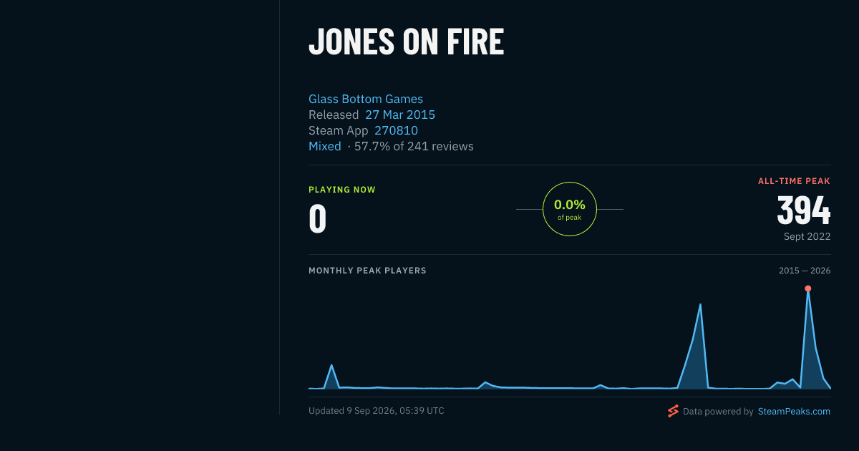
Task: Open the Glass Bottom Games developer link
Action: [366, 99]
